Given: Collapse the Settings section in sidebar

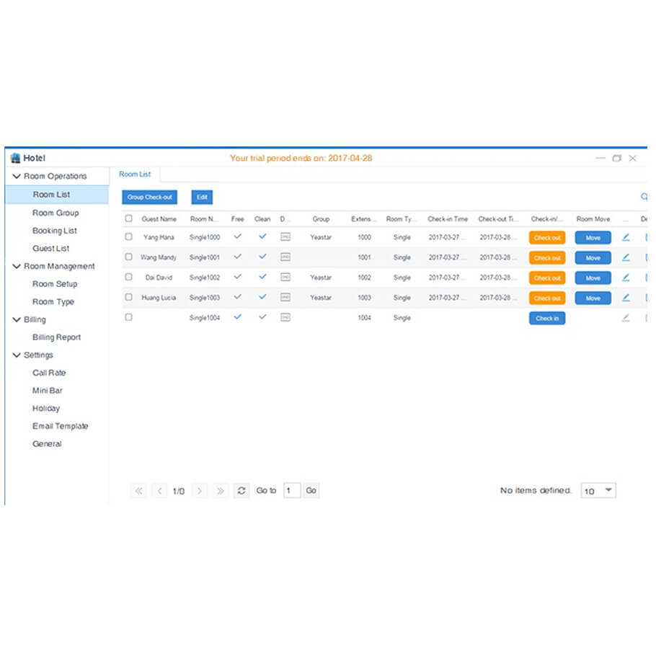Looking at the screenshot, I should 17,355.
